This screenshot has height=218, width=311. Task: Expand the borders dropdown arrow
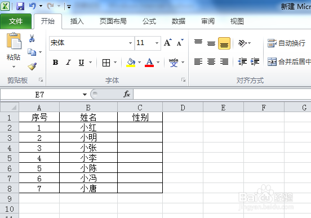pos(115,63)
